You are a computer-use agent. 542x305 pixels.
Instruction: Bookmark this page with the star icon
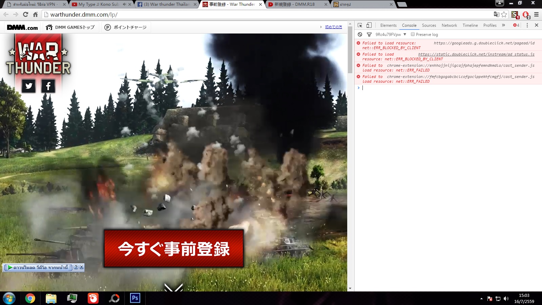504,14
